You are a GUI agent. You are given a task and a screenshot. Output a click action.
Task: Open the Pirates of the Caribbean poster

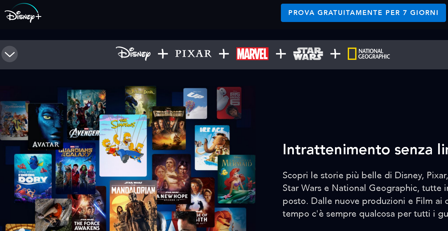(x=169, y=128)
